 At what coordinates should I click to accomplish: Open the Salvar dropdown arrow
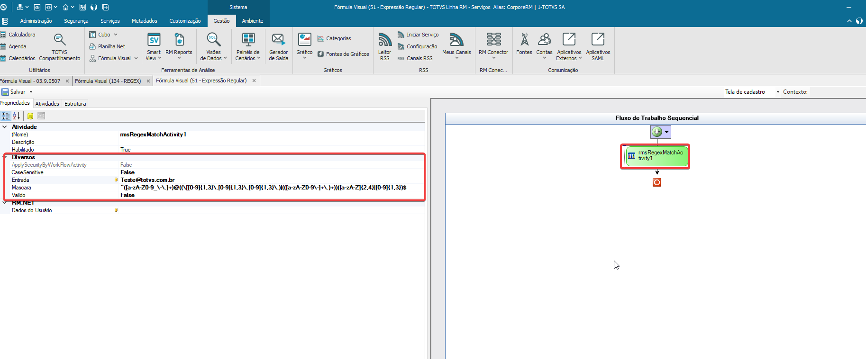pyautogui.click(x=31, y=92)
